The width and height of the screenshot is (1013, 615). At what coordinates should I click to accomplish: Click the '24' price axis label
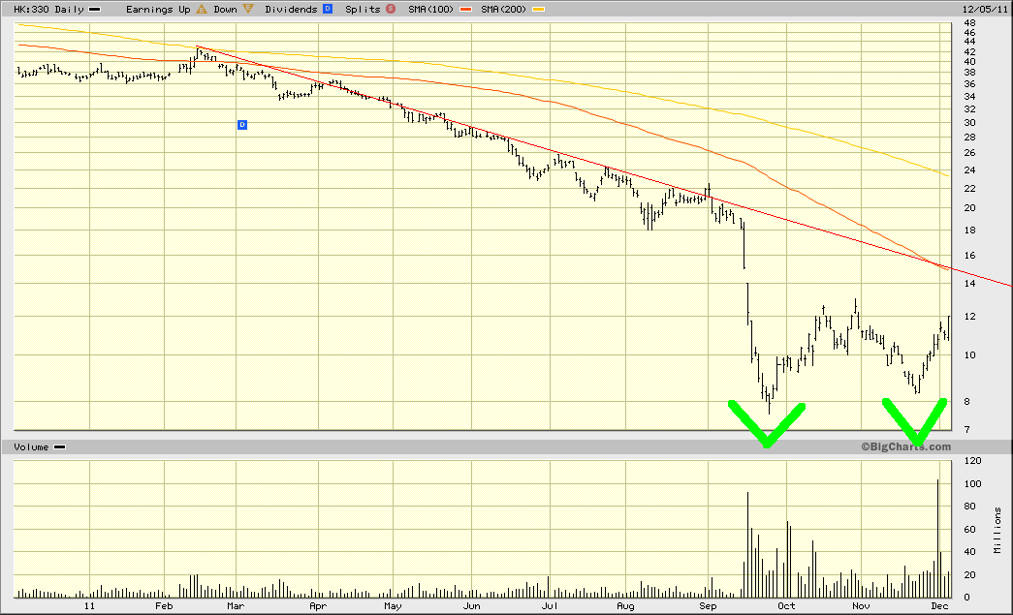click(969, 170)
